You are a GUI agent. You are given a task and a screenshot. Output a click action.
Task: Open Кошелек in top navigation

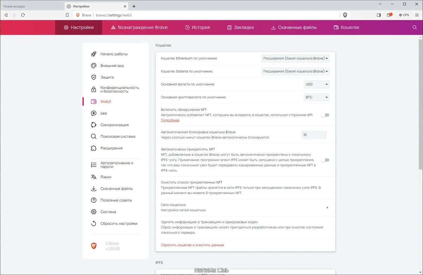pos(347,27)
